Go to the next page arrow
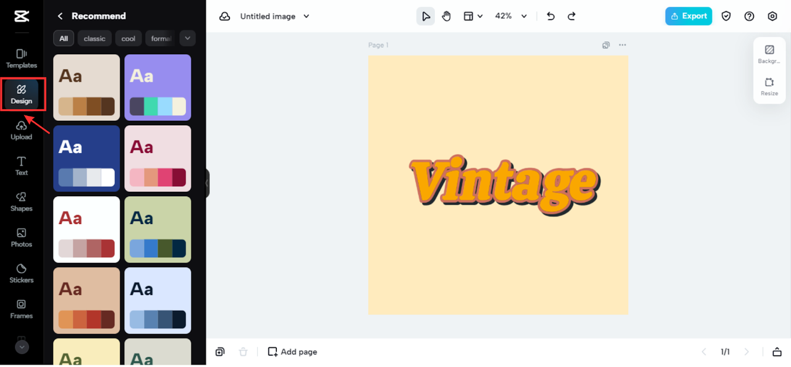The image size is (791, 367). click(x=747, y=352)
